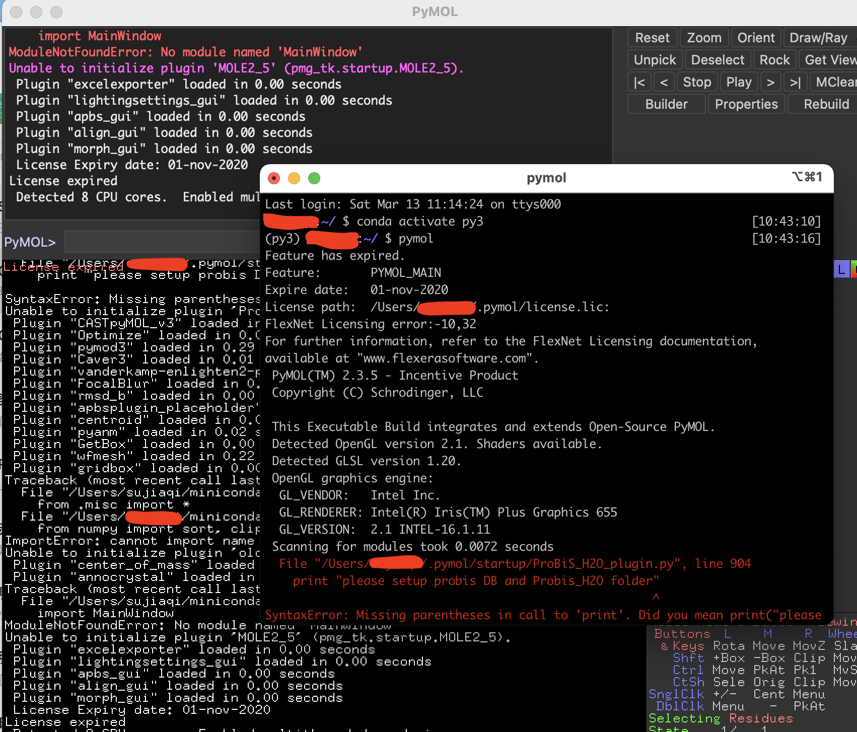
Task: Click the Deselect button
Action: tap(718, 60)
